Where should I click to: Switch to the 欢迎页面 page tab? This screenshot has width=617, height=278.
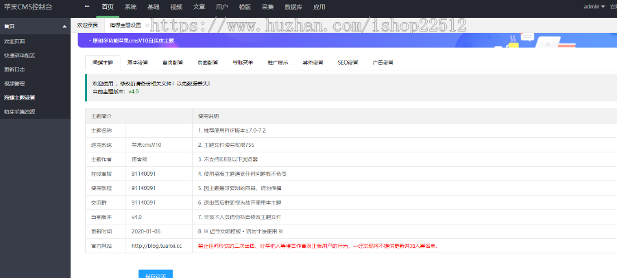coord(88,25)
